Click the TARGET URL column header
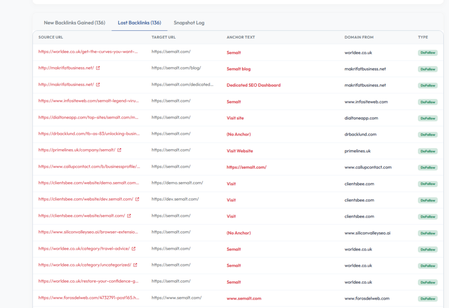449x308 pixels. click(164, 37)
